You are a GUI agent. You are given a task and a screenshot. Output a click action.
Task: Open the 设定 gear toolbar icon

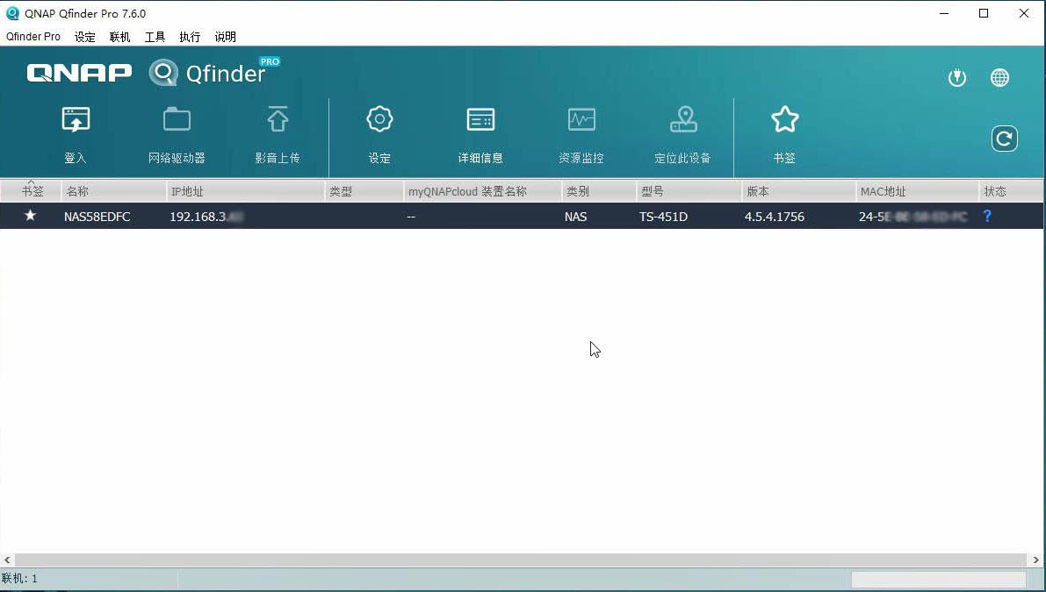click(379, 134)
